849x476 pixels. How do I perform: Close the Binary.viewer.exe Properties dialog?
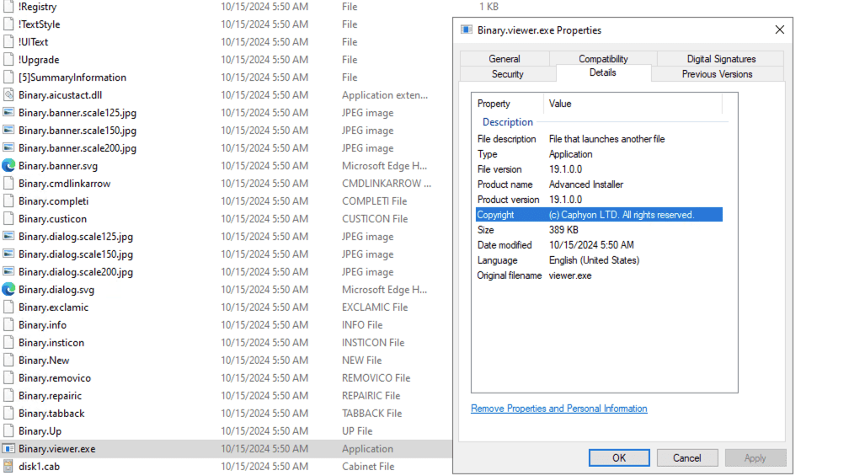click(x=779, y=29)
